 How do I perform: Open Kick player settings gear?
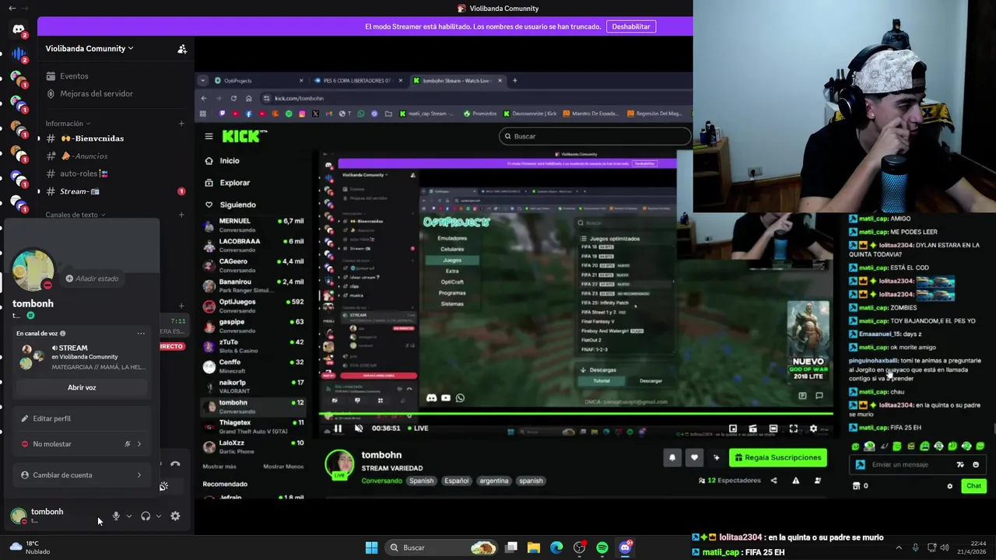[814, 429]
